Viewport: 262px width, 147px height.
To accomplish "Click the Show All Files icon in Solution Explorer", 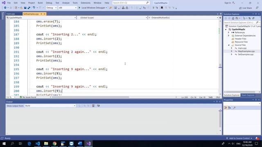I will (253, 18).
